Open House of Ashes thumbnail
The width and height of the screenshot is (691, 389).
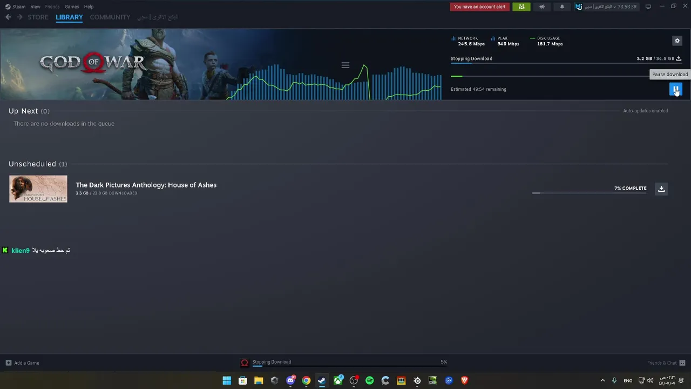tap(38, 189)
